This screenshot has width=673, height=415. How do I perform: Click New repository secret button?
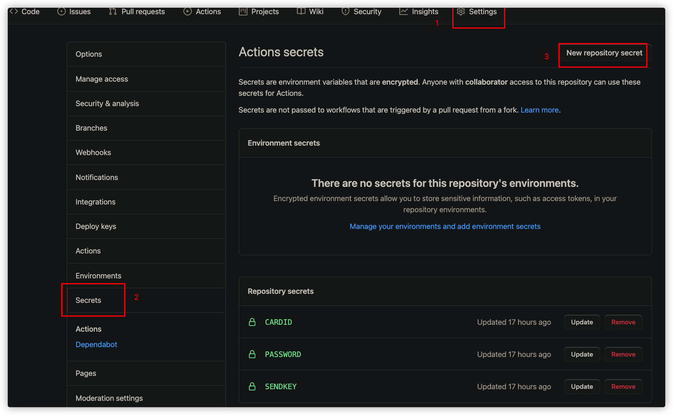pos(604,53)
